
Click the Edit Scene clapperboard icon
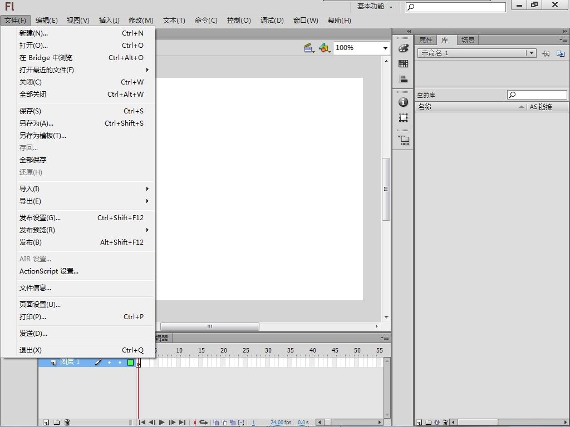point(309,48)
